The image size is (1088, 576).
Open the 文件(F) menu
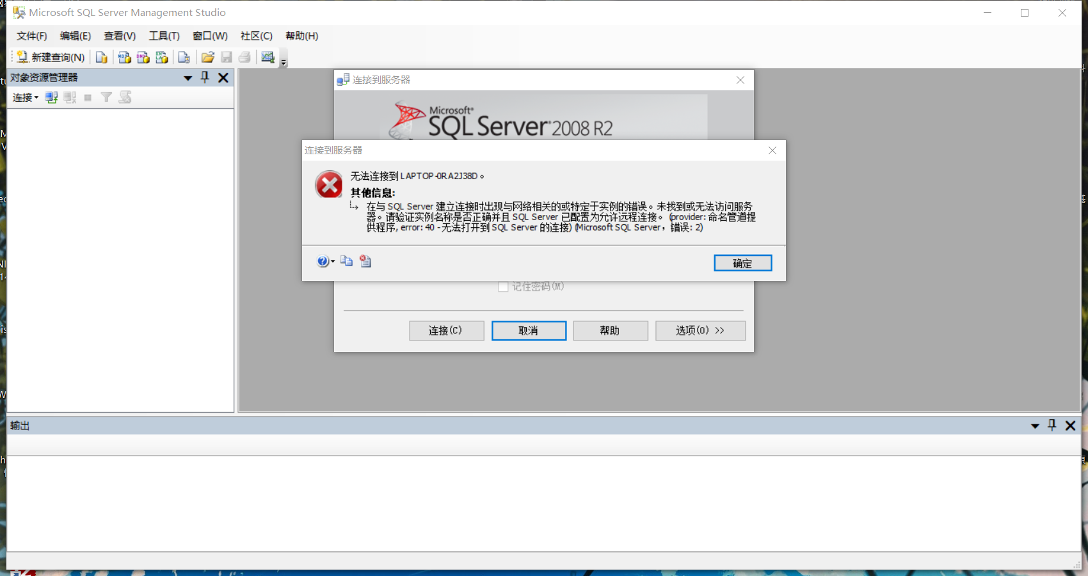[x=32, y=36]
